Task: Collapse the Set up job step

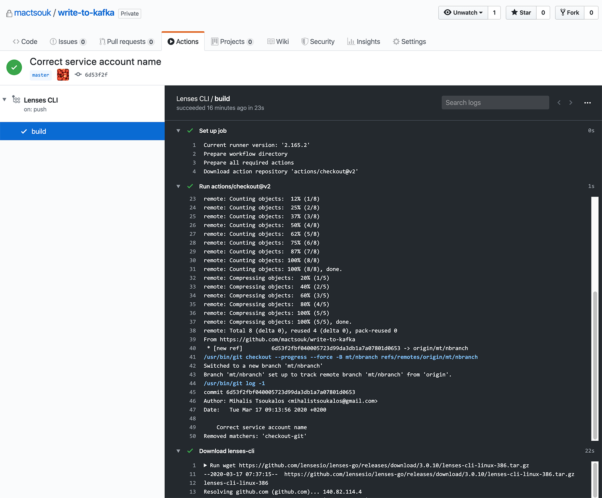Action: 178,131
